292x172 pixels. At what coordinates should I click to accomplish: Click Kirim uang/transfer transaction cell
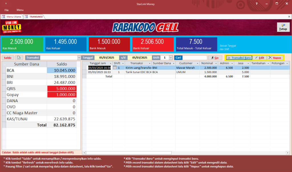click(138, 68)
